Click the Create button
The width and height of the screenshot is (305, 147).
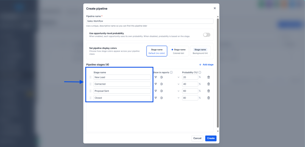point(211,138)
